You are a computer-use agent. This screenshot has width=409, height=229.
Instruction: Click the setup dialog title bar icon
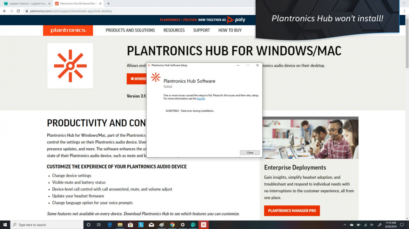click(x=149, y=65)
